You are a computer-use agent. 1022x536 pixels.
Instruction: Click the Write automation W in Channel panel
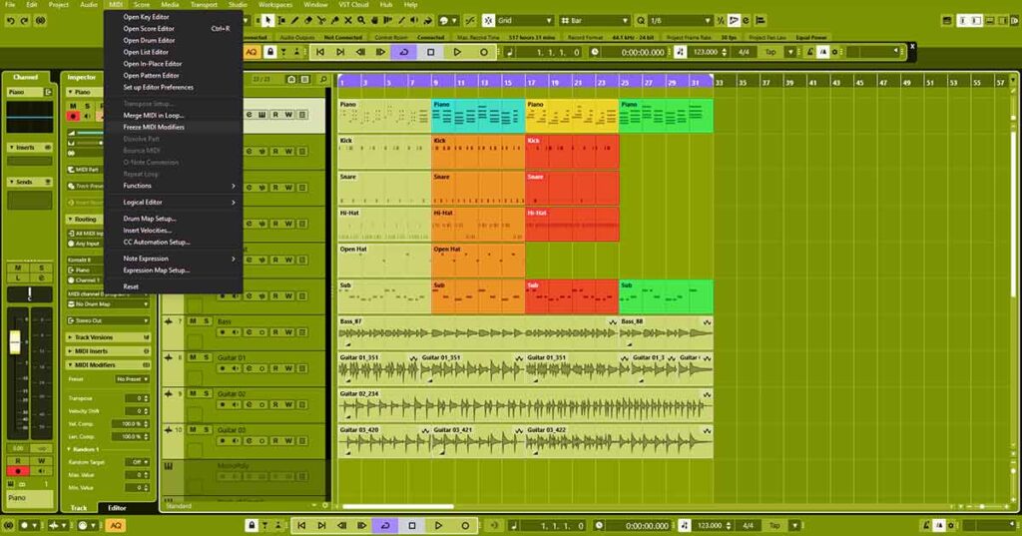(x=41, y=460)
